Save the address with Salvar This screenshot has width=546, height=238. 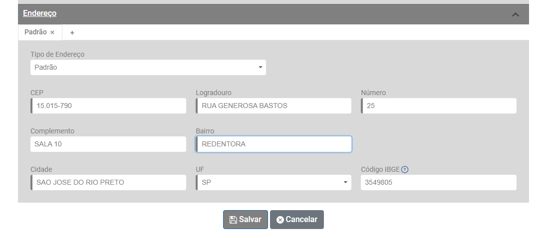[246, 220]
